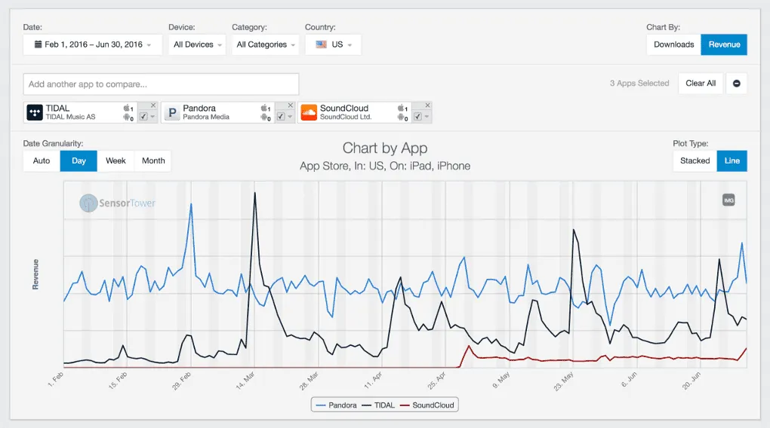Select the Line plot type
The height and width of the screenshot is (428, 770).
pos(731,160)
